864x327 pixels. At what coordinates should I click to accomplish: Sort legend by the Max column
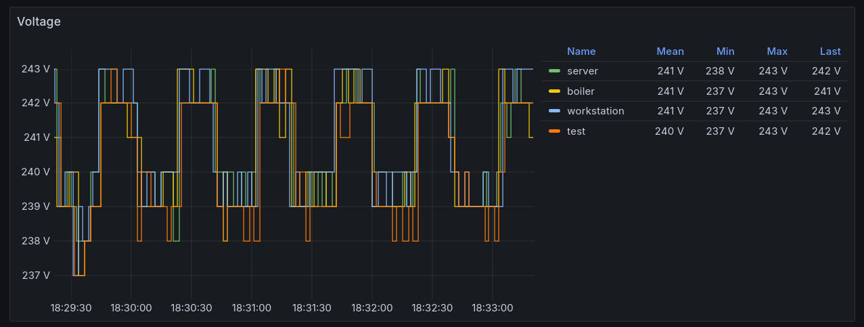777,51
